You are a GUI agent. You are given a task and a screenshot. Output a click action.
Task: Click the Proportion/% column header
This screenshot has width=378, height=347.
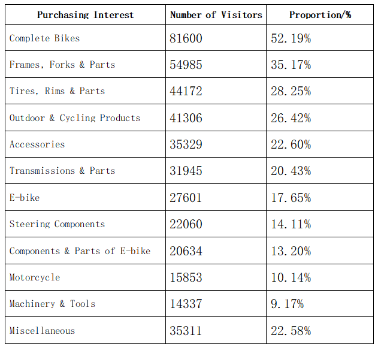[x=320, y=14]
